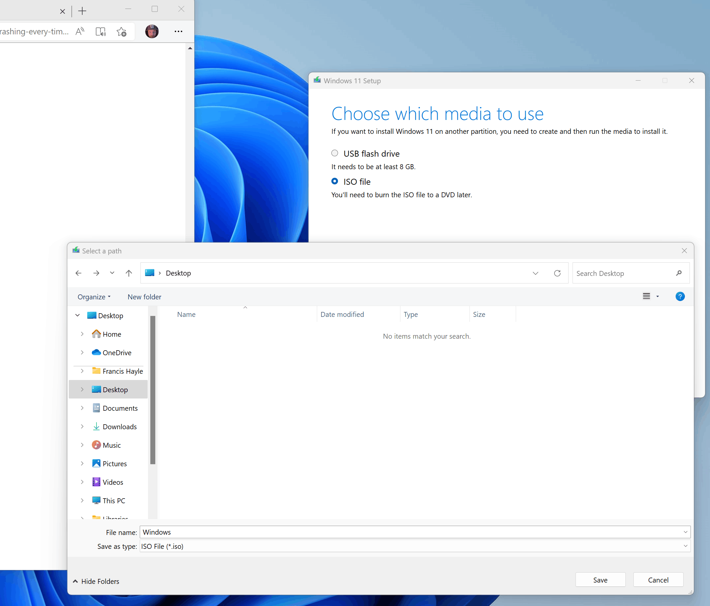Select Francis Hayle folder in the tree
710x606 pixels.
(x=118, y=371)
